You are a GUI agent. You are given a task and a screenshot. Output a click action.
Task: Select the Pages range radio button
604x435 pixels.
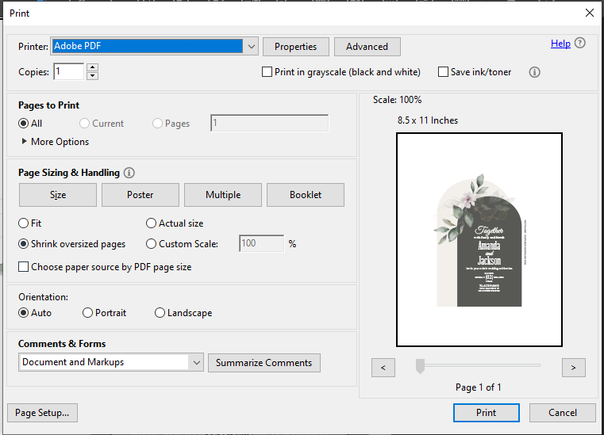(x=157, y=124)
